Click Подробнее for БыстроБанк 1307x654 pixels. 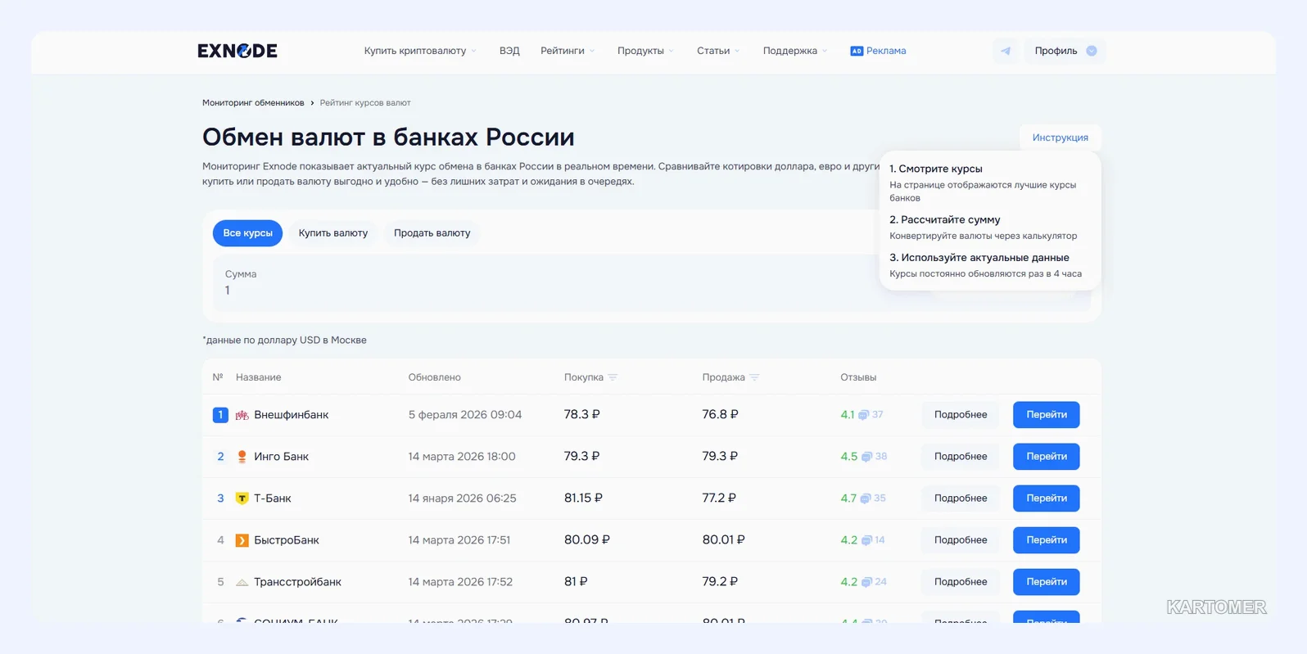[x=960, y=540]
